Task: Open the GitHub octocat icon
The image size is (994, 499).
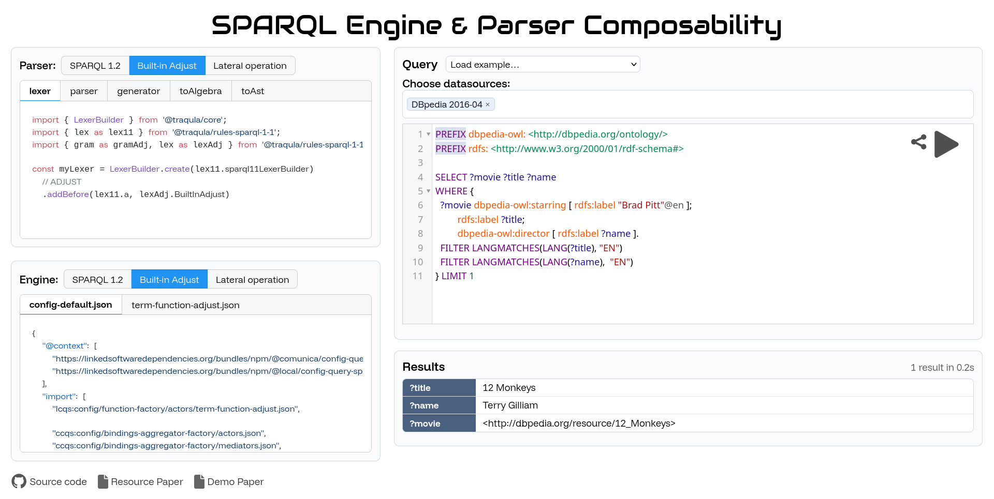Action: pos(19,481)
